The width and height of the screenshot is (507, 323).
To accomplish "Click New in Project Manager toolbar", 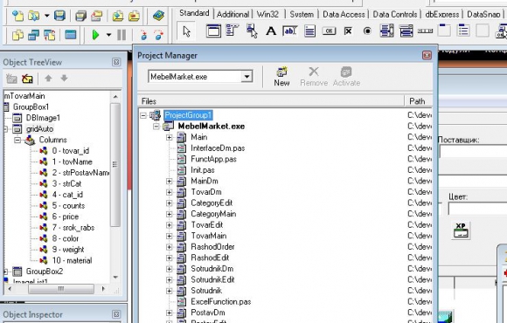I will click(281, 77).
